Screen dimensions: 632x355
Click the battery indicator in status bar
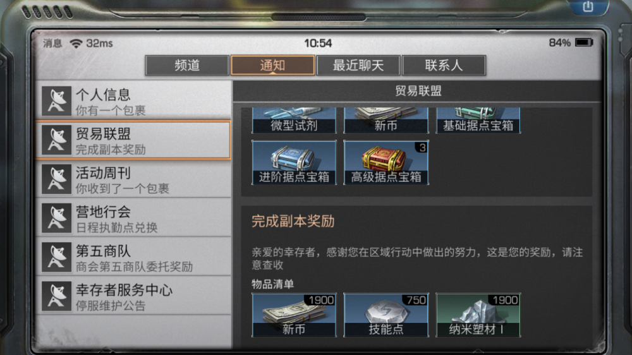click(584, 42)
